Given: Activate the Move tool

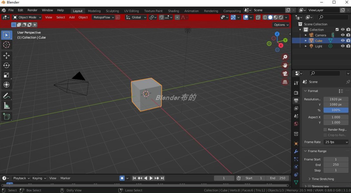Looking at the screenshot, I should [x=6, y=56].
